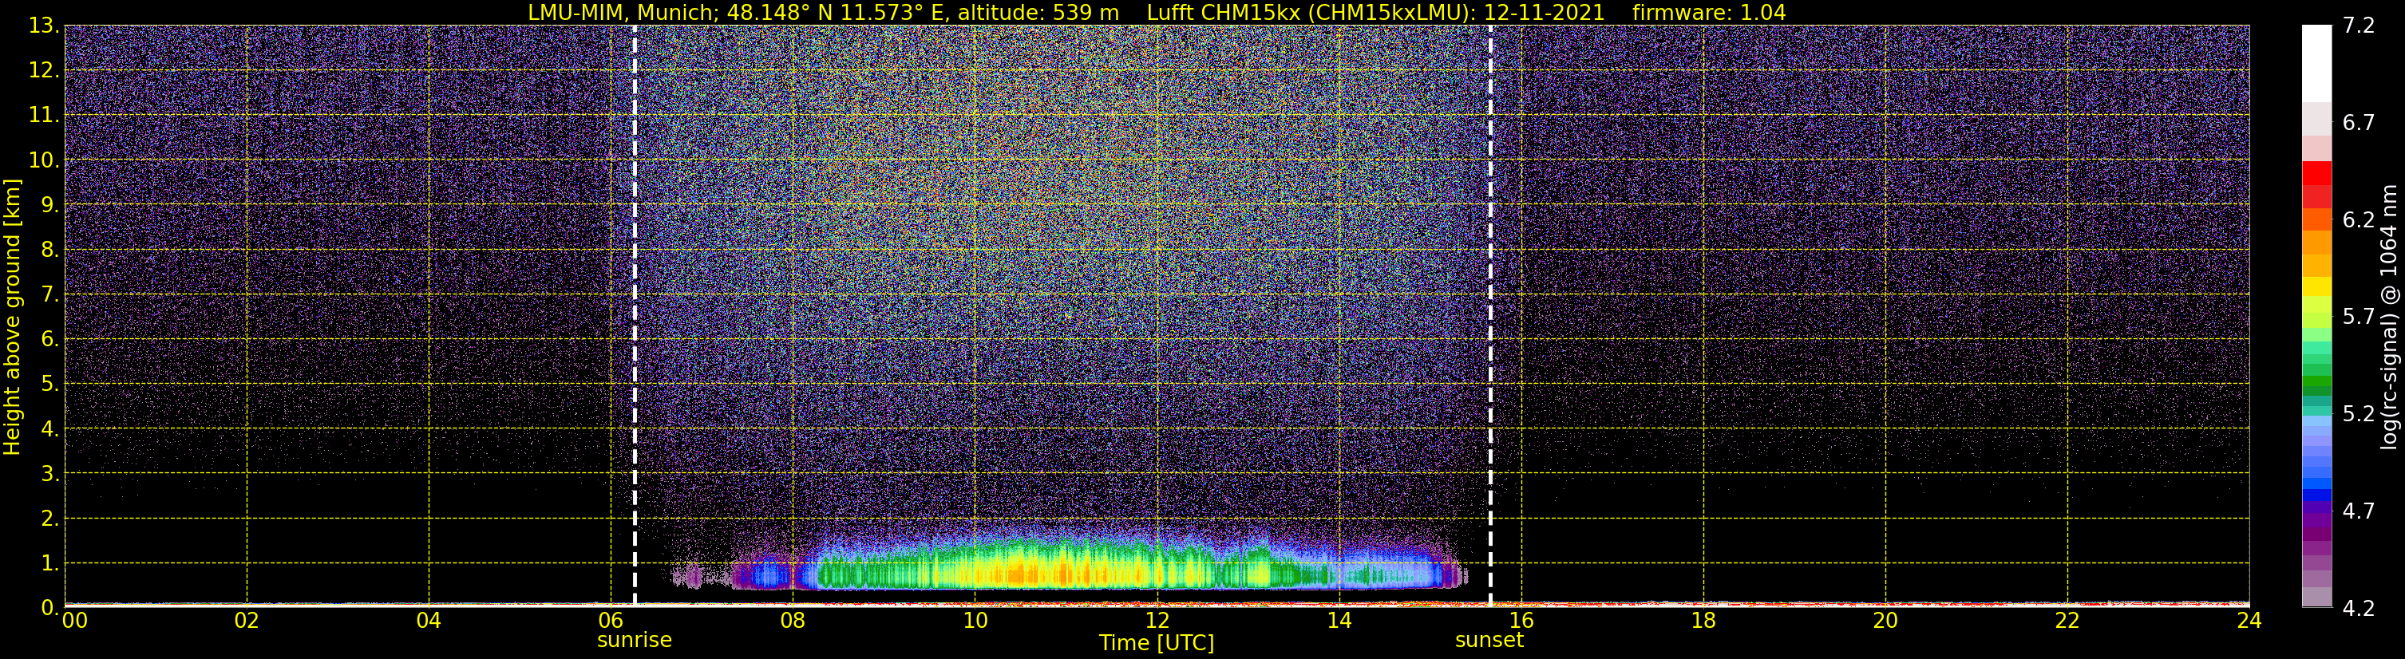Click the '9.' height axis tick label

point(50,204)
